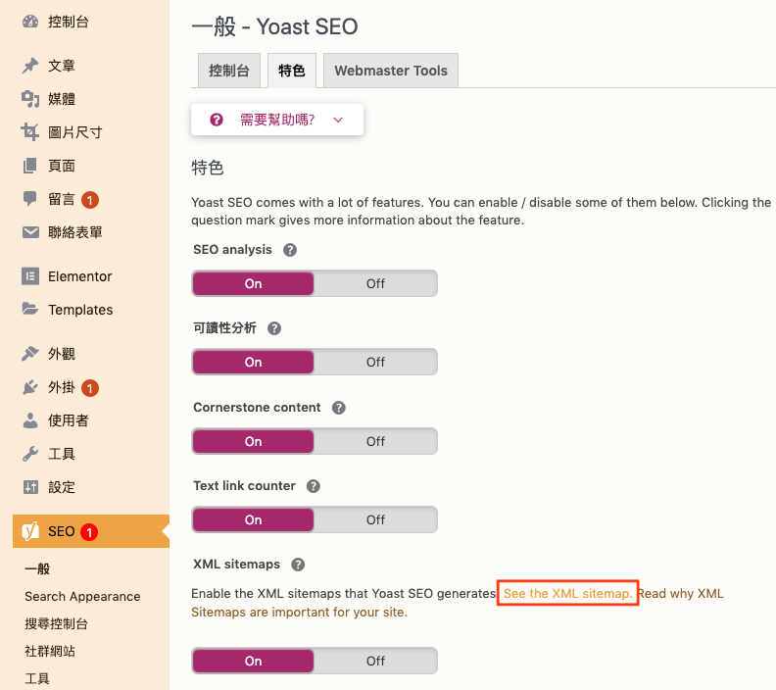The height and width of the screenshot is (690, 776).
Task: Expand the 需要幫助嗎? help dropdown
Action: coord(277,120)
